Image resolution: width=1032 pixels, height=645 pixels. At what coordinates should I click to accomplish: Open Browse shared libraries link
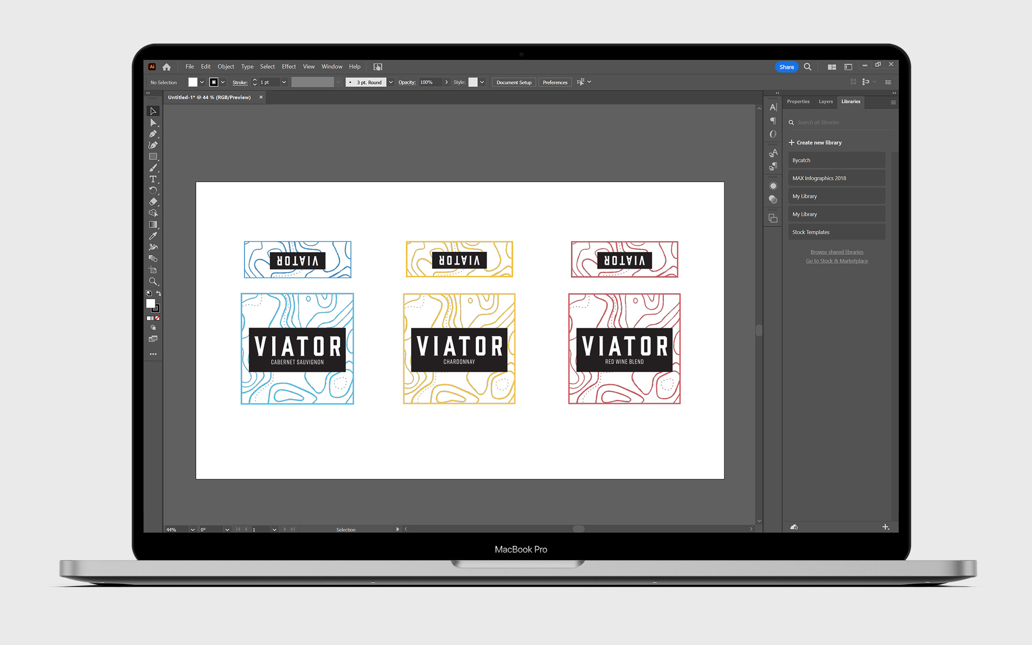click(837, 252)
